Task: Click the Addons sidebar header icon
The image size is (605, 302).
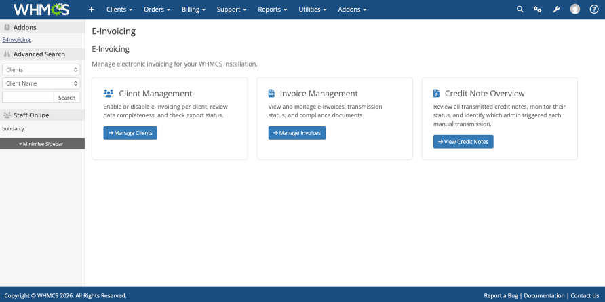Action: point(7,27)
